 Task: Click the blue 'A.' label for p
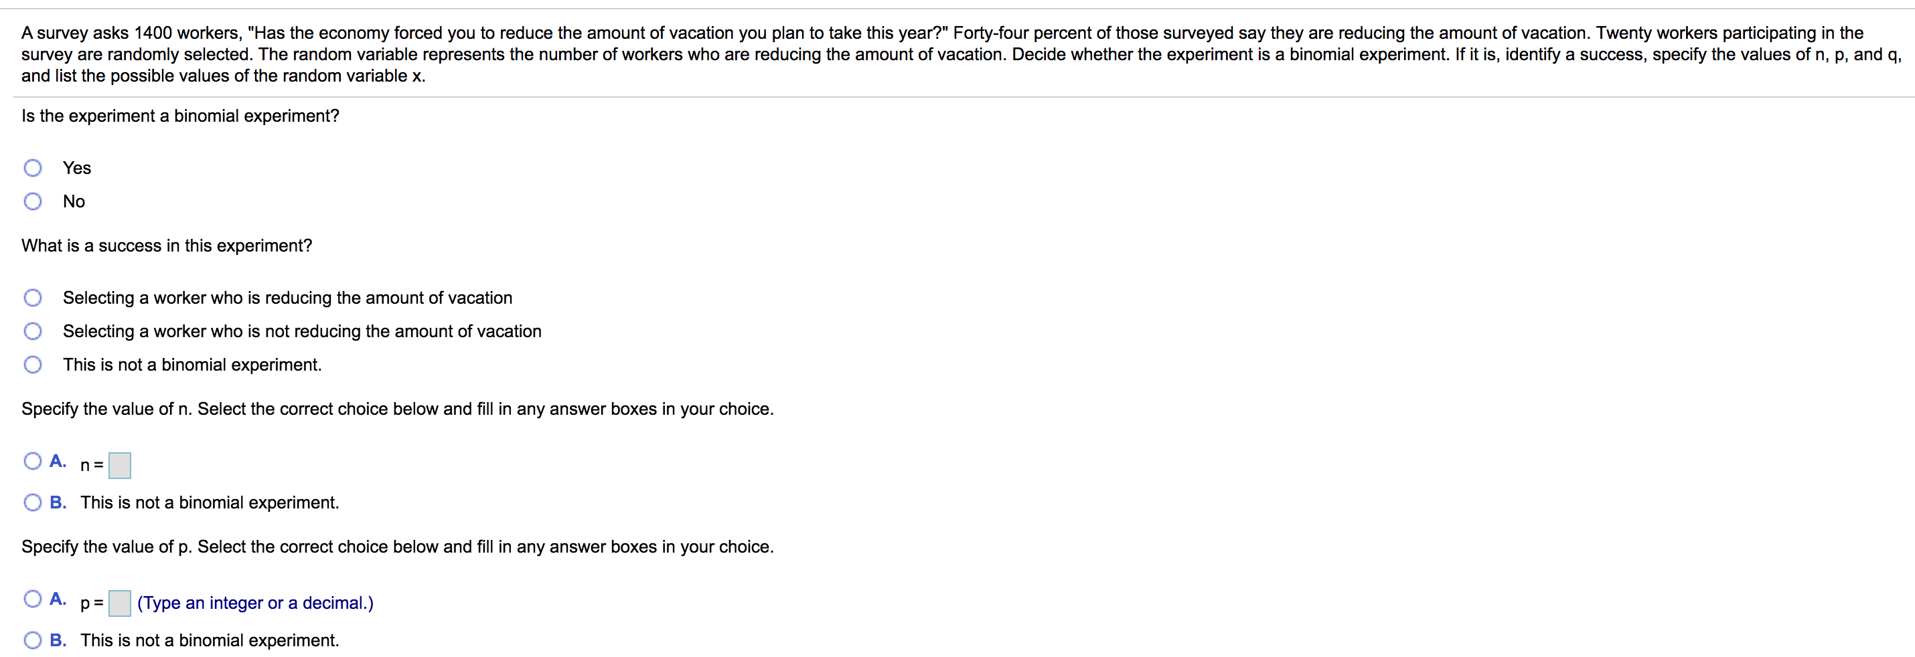click(x=58, y=599)
